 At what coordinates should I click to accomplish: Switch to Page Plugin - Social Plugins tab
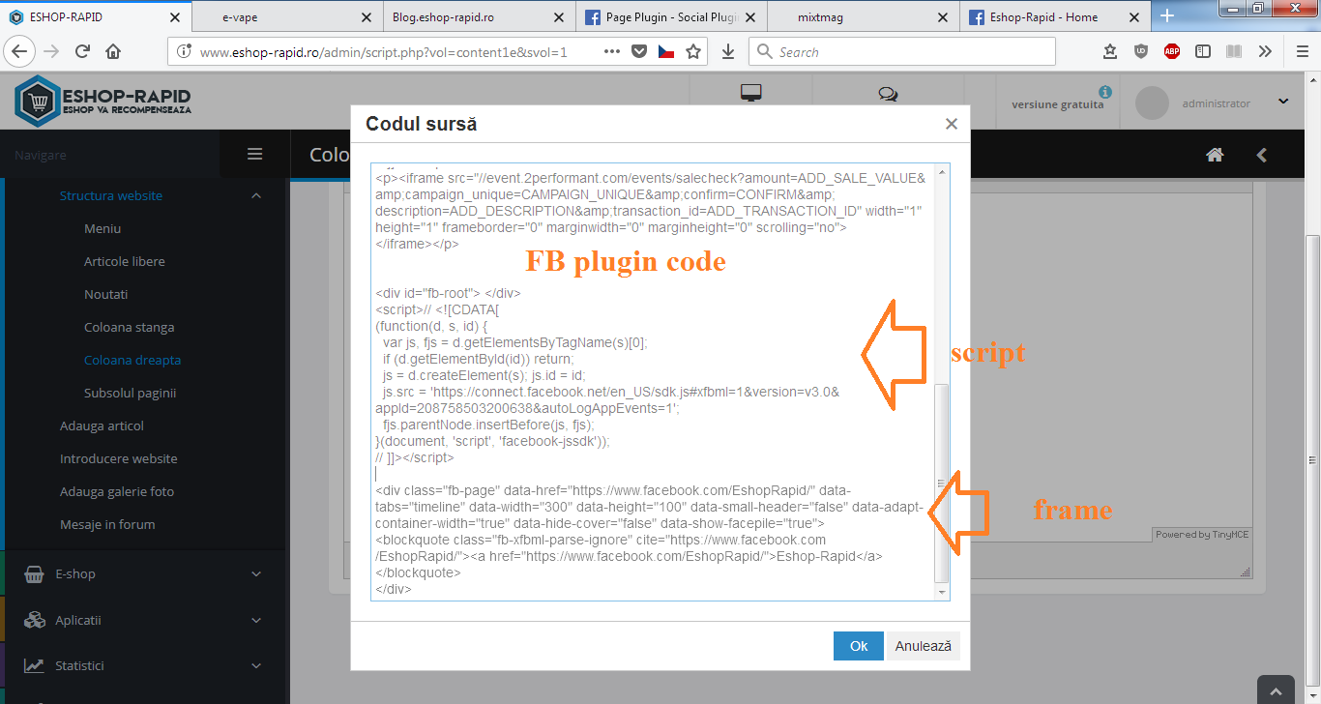pos(672,16)
